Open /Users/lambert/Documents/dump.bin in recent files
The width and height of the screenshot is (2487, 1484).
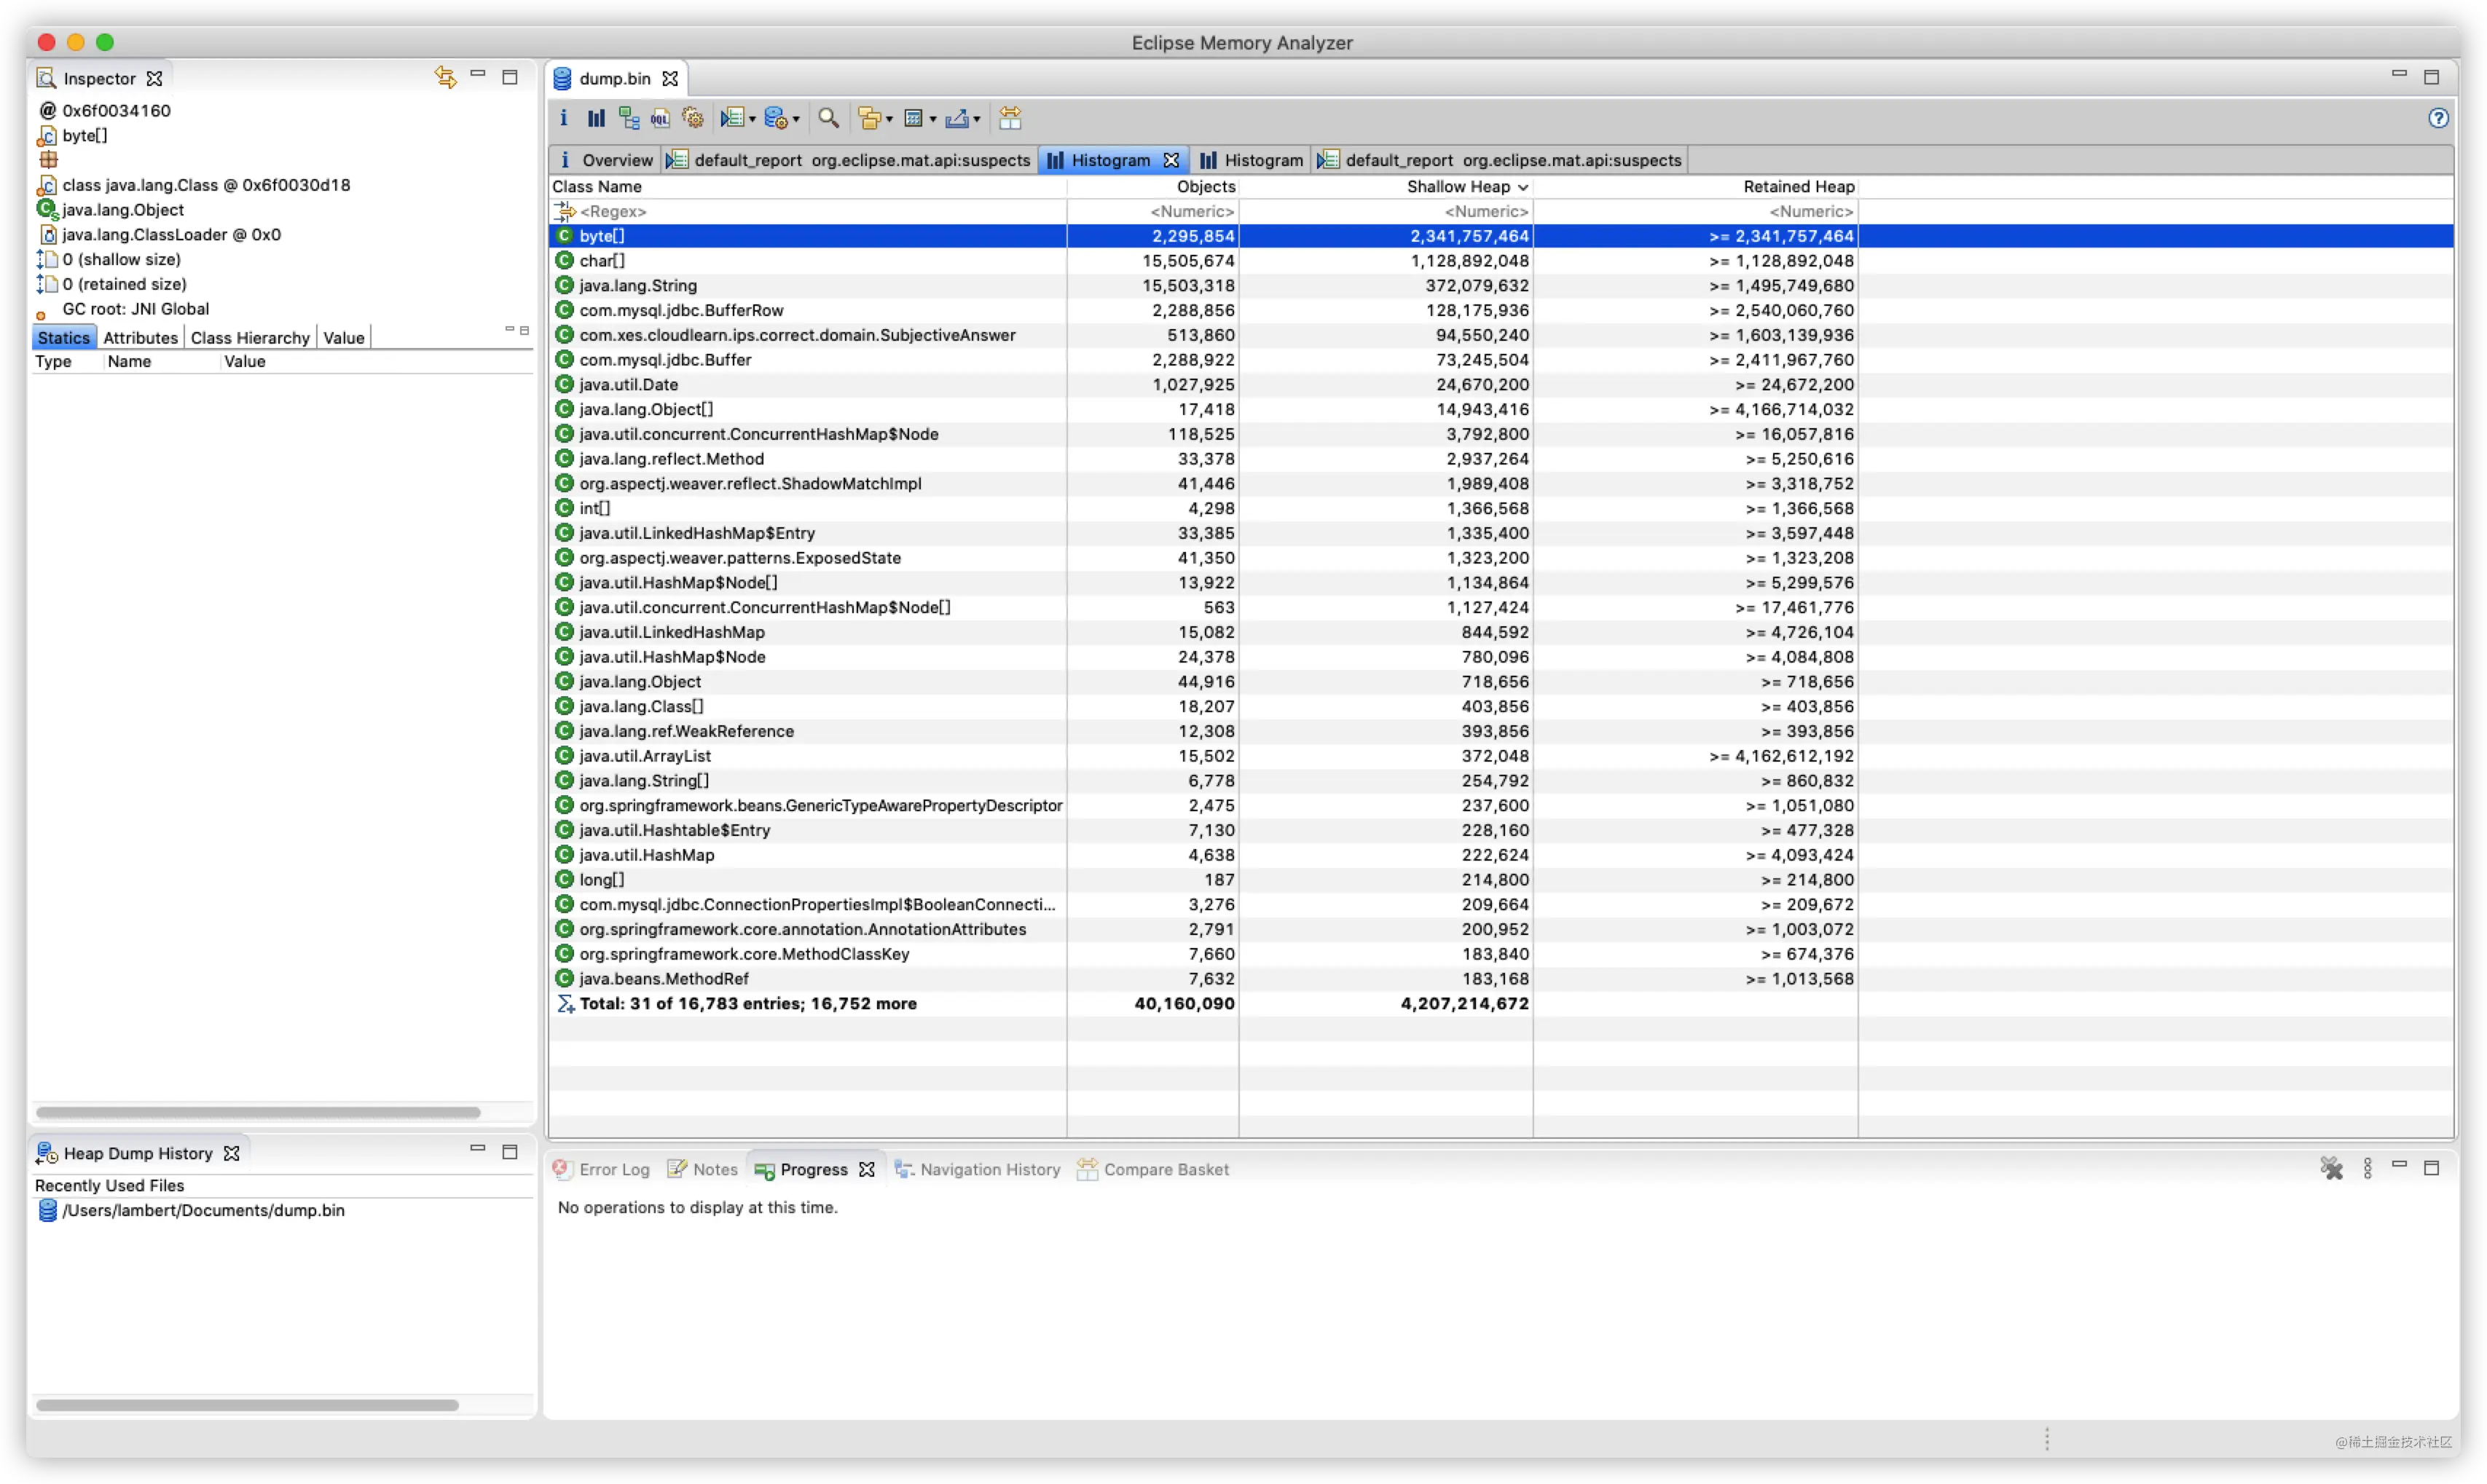pos(203,1210)
